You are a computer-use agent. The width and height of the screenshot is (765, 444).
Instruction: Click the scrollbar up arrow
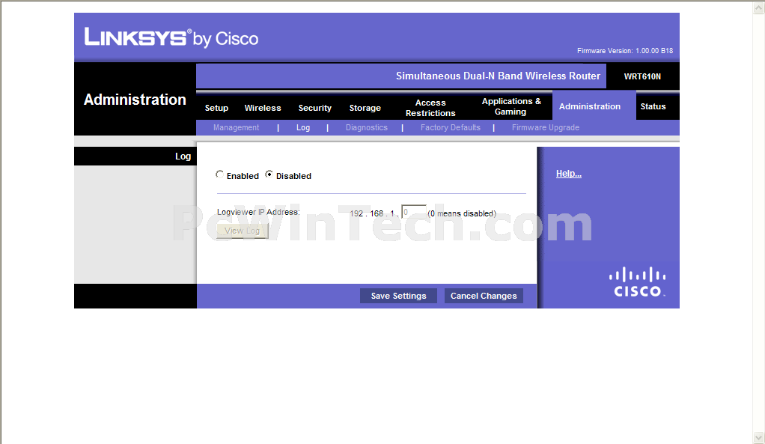coord(759,7)
